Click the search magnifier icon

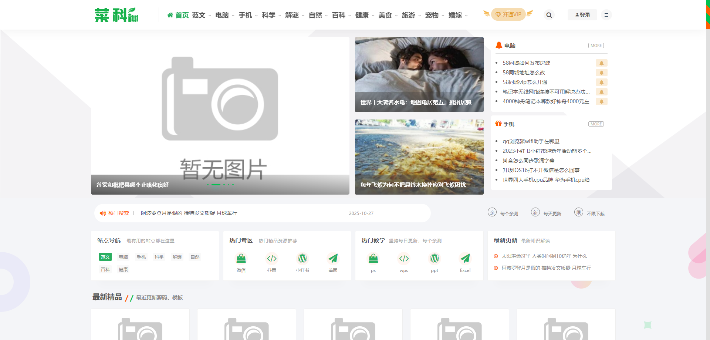coord(549,15)
